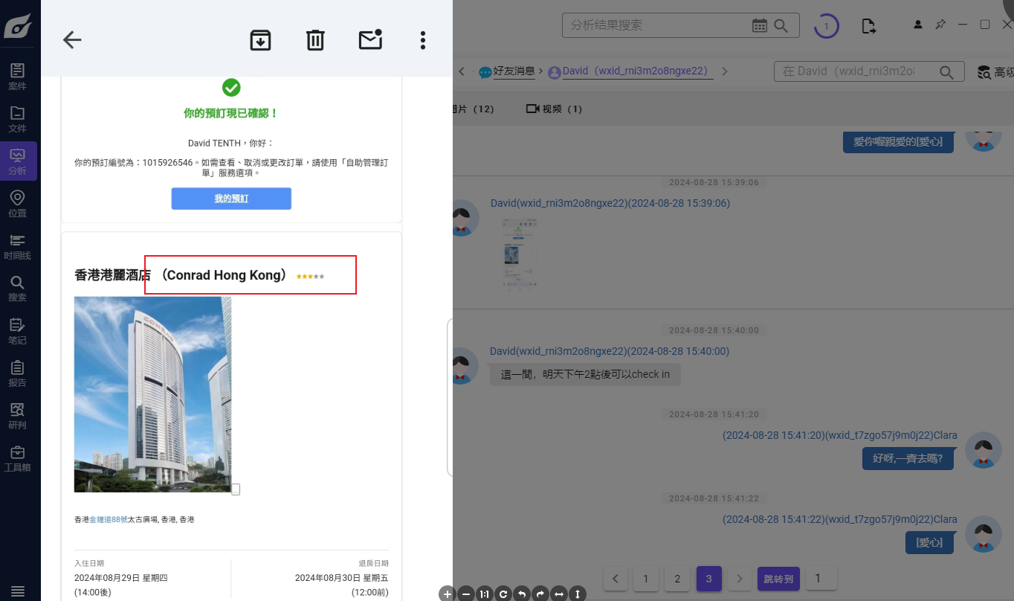This screenshot has height=601, width=1014.
Task: Click the 你的預訂現已確認 heading
Action: click(x=231, y=114)
